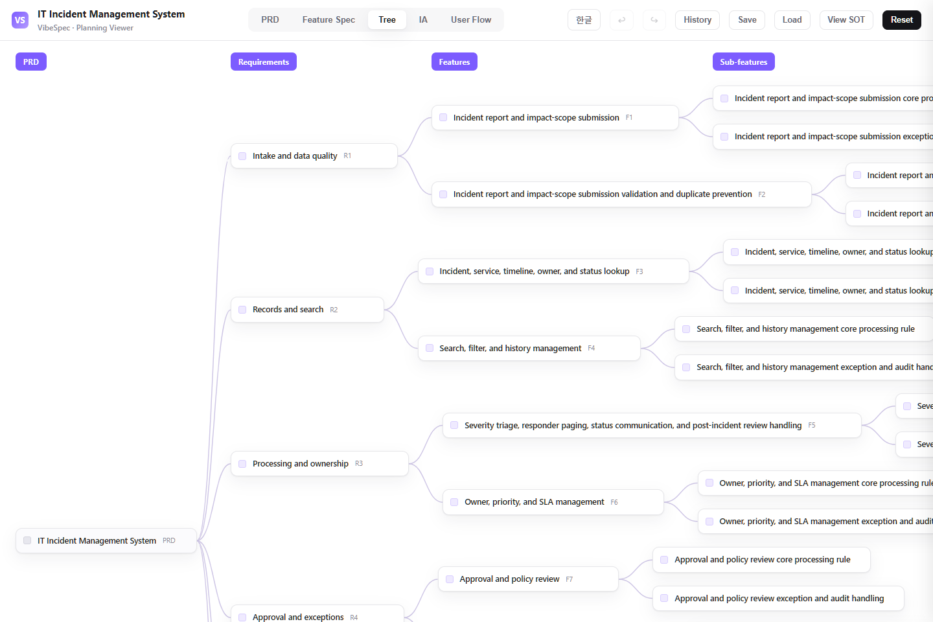Select Incident report submission core processing sub-feature
Screen dimensions: 933x622
pyautogui.click(x=823, y=98)
